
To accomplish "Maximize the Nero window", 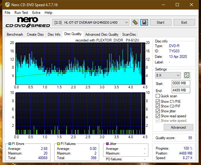I will 177,5.
